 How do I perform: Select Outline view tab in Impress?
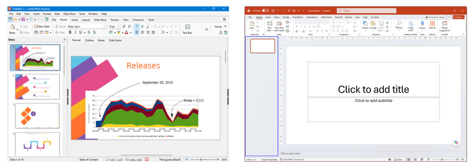pyautogui.click(x=89, y=40)
